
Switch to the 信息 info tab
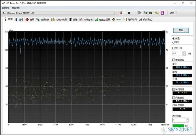tap(19, 20)
